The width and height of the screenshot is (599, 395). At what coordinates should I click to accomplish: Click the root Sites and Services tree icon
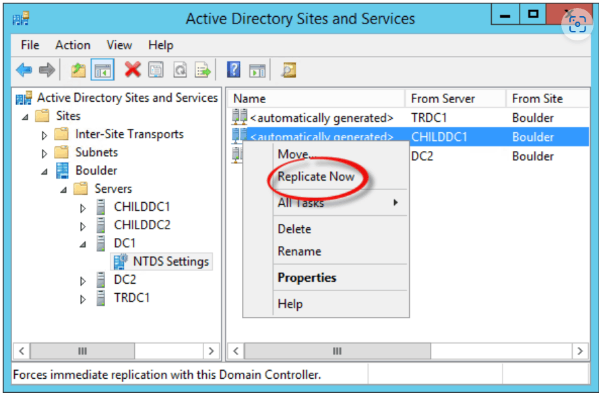24,98
